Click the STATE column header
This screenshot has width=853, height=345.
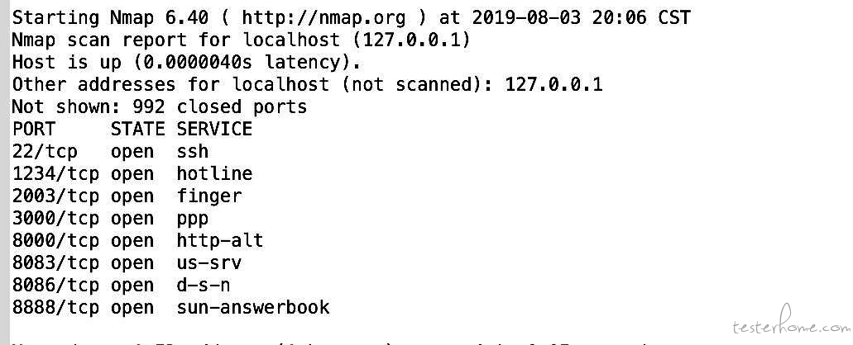coord(137,129)
